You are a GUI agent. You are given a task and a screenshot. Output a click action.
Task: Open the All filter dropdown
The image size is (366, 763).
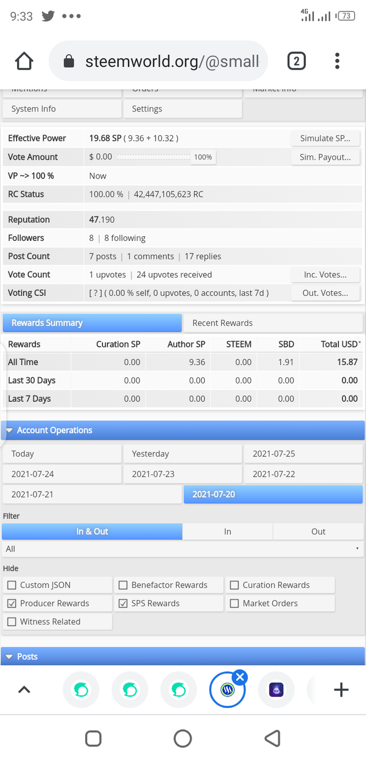(x=183, y=549)
